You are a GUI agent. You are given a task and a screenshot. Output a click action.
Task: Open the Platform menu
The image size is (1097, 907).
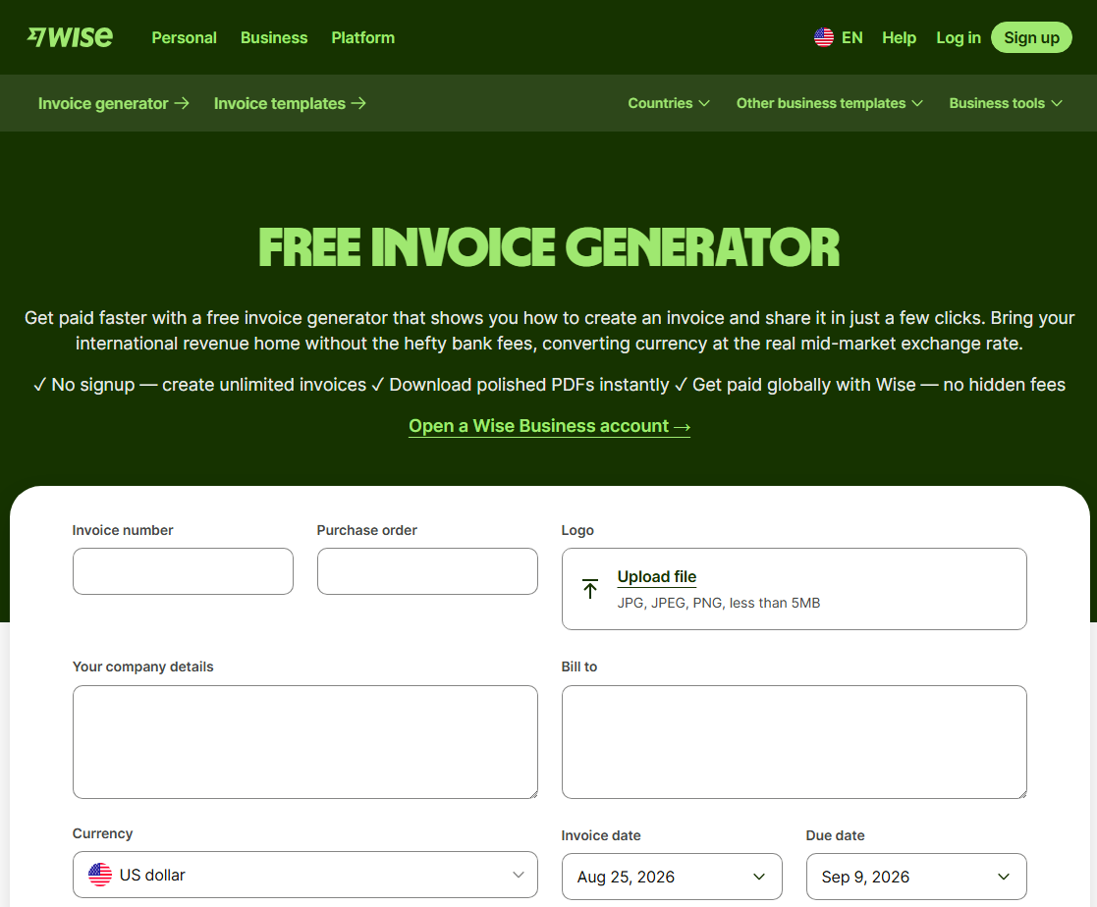pyautogui.click(x=362, y=37)
